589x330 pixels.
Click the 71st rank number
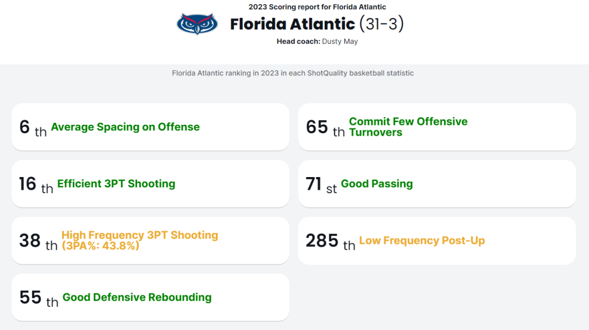coord(313,184)
